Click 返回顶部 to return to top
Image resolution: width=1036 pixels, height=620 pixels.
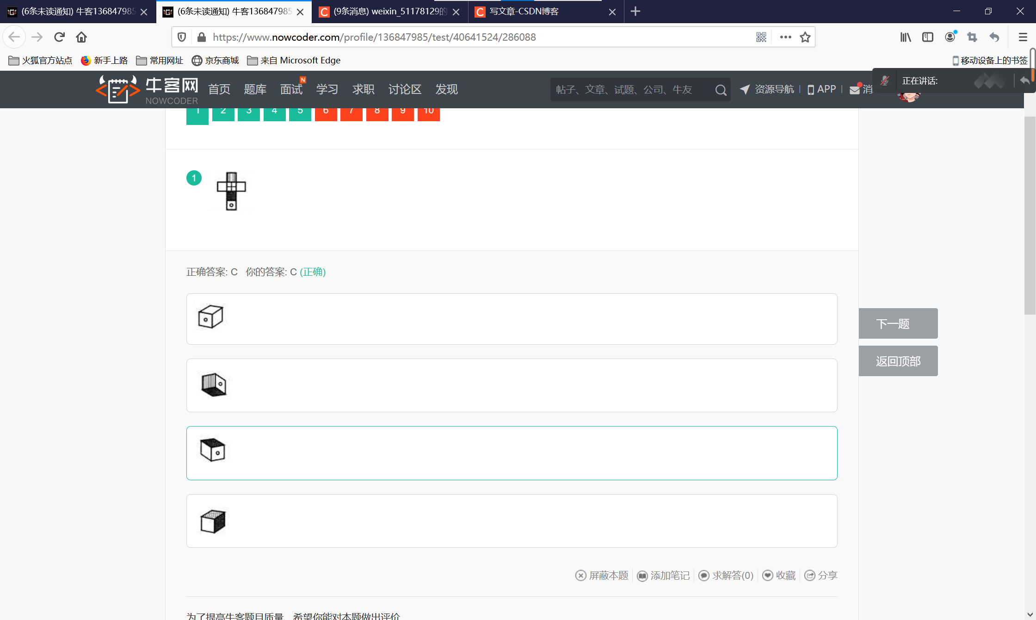point(898,361)
